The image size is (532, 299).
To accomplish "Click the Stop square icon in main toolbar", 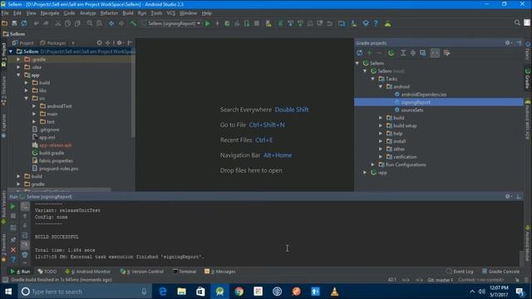I will pyautogui.click(x=257, y=23).
